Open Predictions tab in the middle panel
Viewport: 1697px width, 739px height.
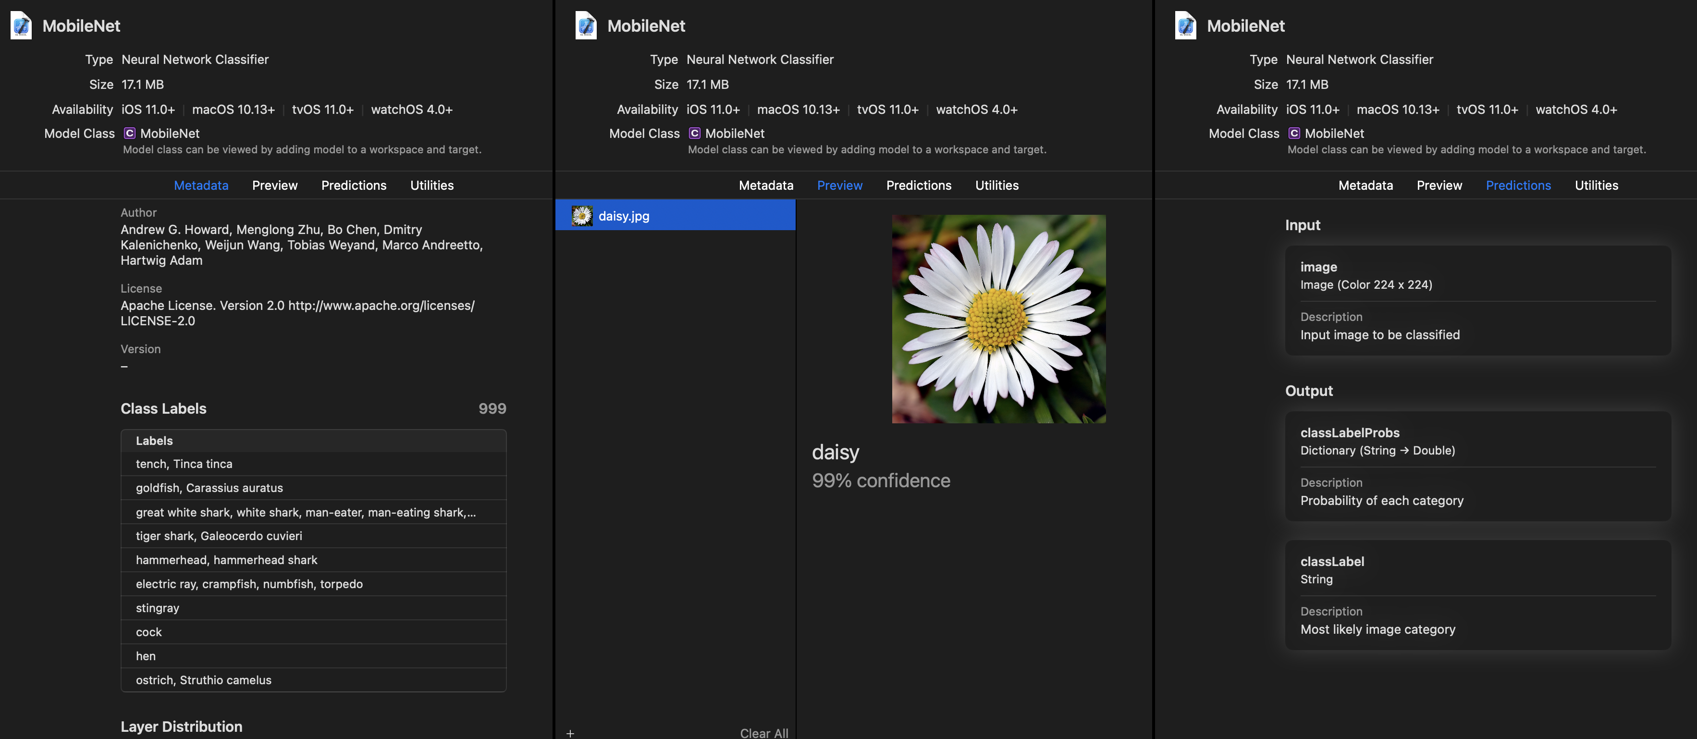[918, 185]
